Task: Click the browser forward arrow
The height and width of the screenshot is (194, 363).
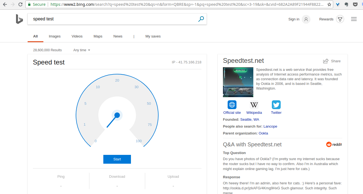Action: 12,4
